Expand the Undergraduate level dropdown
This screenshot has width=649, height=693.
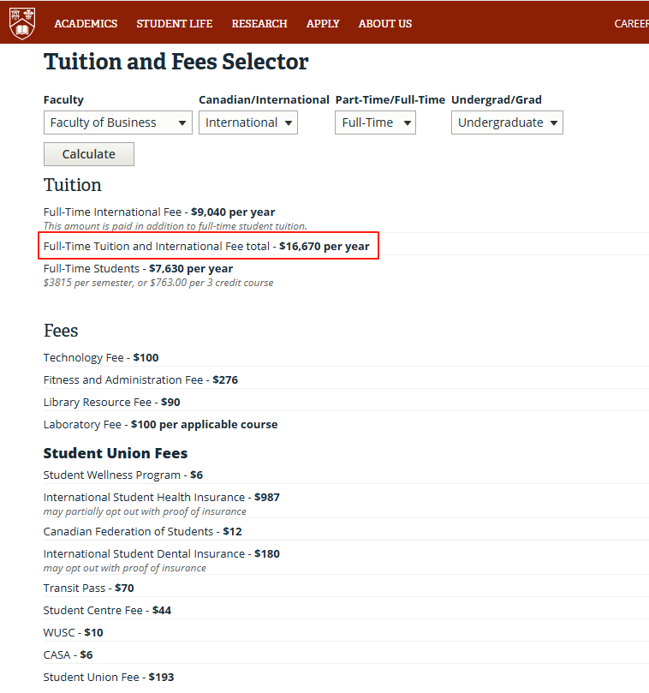[x=507, y=122]
